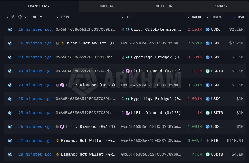
Task: Click the Circle entity icon on CctpExtension row
Action: tap(127, 29)
